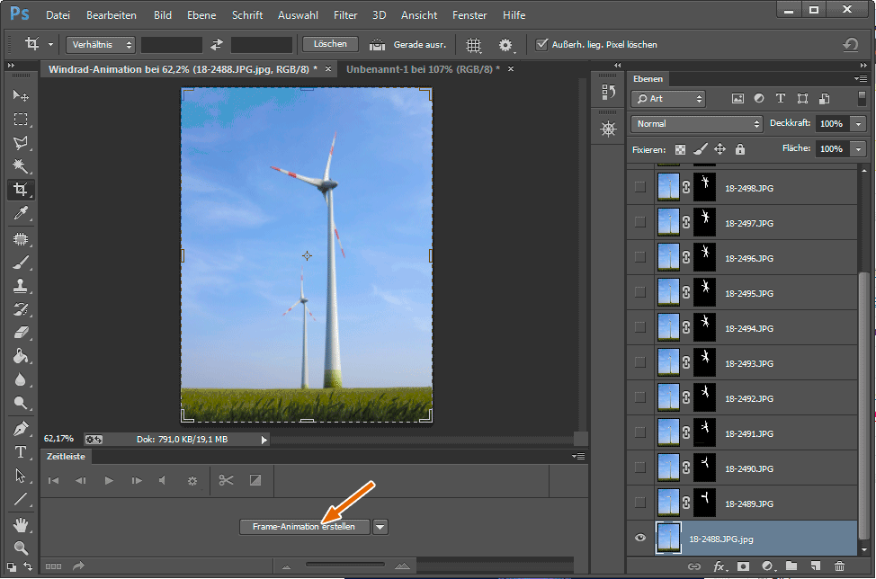Hide the 18-2488.JPG.jpg layer

640,538
